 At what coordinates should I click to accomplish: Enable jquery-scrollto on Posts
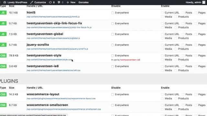(183, 45)
